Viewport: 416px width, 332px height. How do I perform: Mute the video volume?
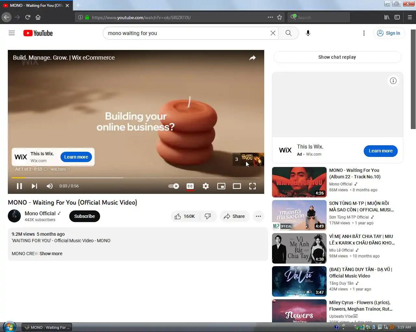pyautogui.click(x=50, y=186)
